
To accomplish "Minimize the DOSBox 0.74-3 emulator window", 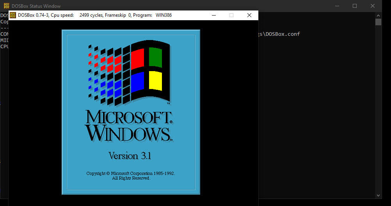I will coord(214,15).
